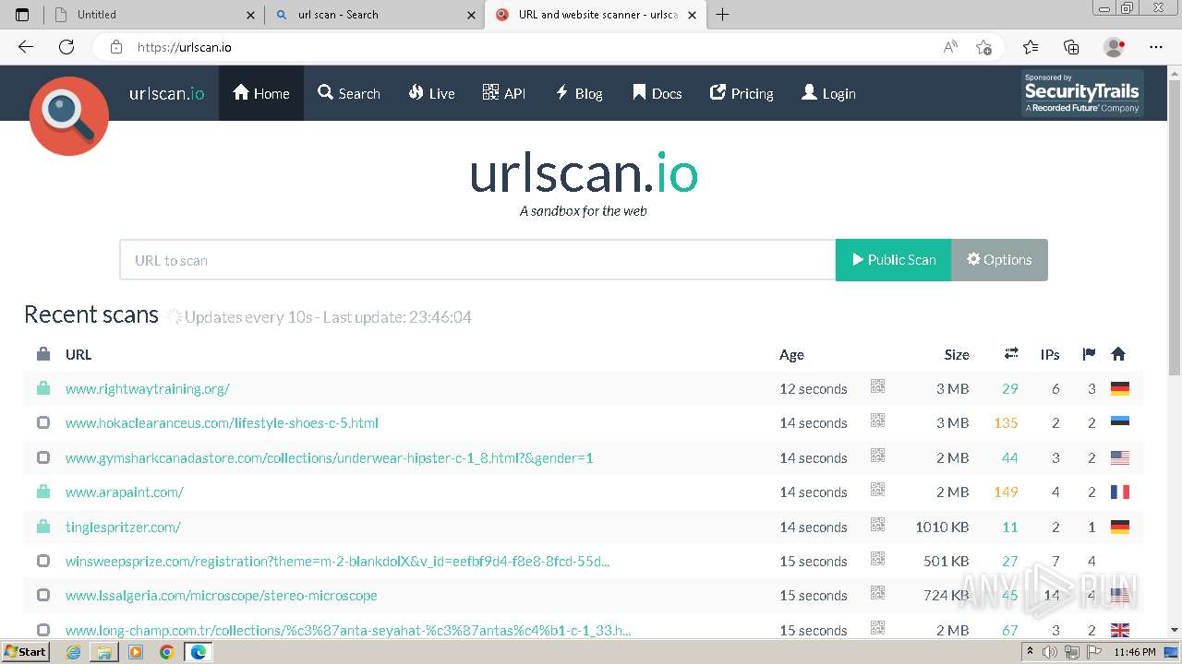Open the Blog page

click(579, 93)
